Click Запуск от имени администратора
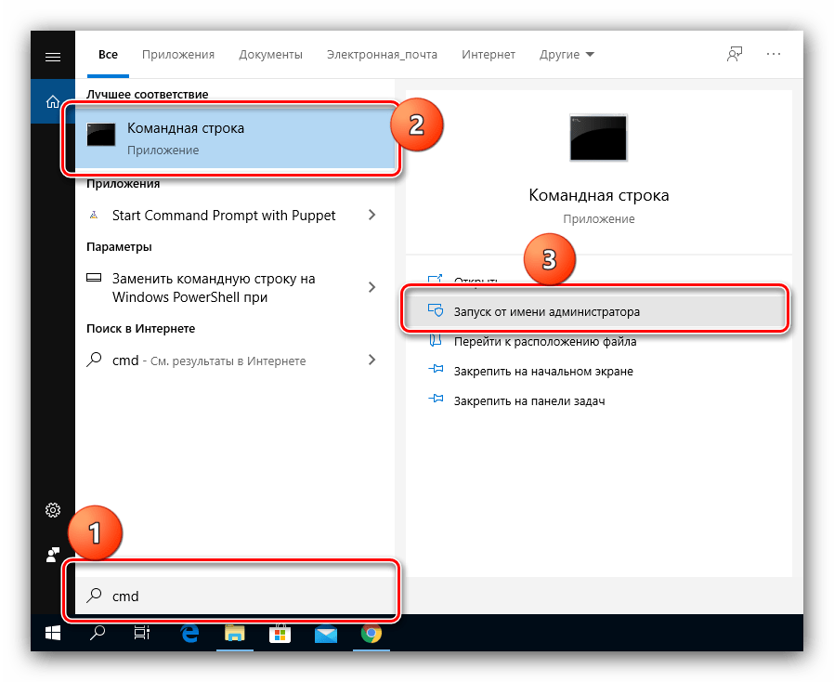 coord(546,312)
